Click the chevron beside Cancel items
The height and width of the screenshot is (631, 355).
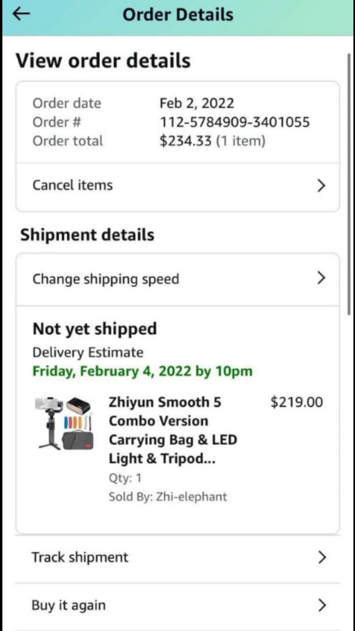point(322,185)
